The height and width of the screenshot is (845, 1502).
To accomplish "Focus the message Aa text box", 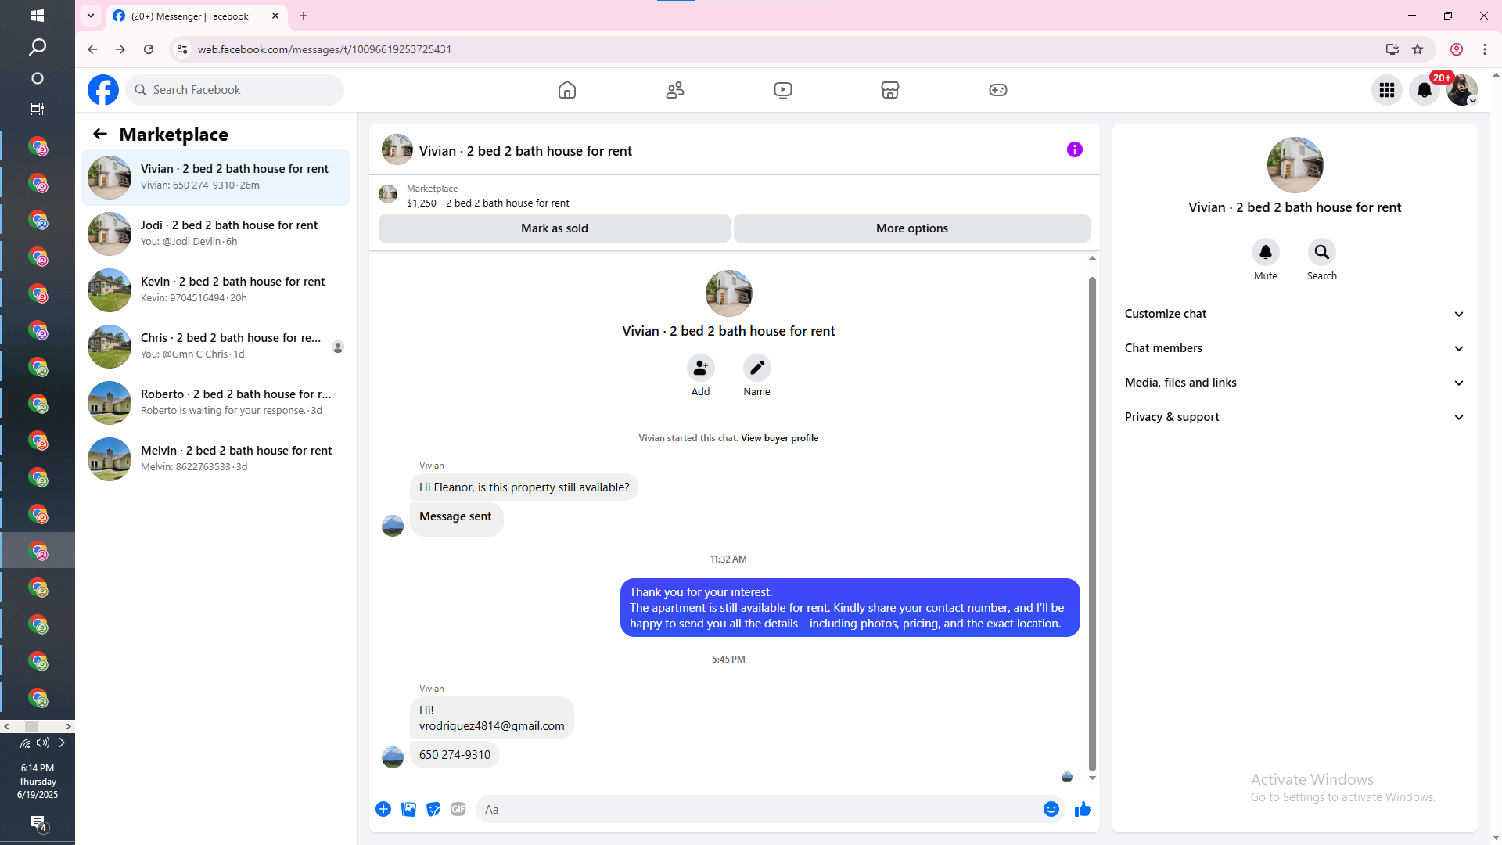I will 759,809.
